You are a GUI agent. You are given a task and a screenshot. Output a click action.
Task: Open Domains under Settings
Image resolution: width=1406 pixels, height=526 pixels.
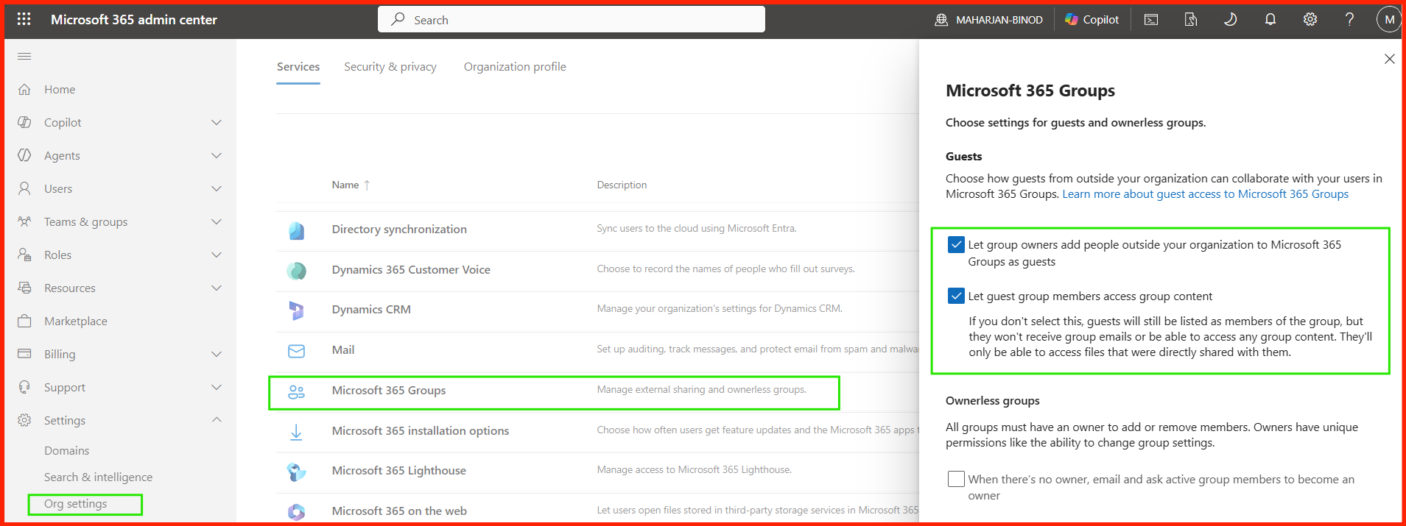coord(66,450)
